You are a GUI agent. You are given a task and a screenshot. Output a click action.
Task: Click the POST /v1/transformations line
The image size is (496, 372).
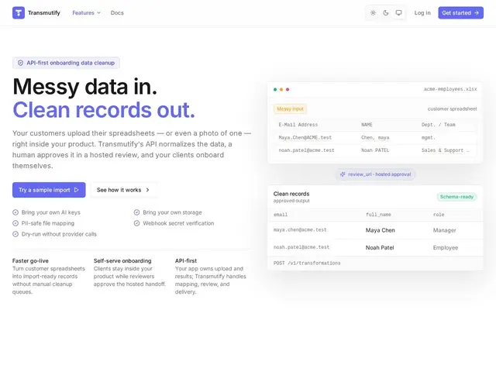pyautogui.click(x=307, y=263)
